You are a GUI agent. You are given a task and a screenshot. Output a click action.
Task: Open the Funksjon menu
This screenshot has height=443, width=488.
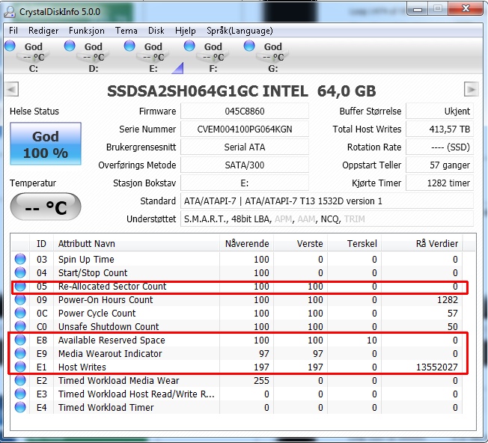click(x=87, y=31)
